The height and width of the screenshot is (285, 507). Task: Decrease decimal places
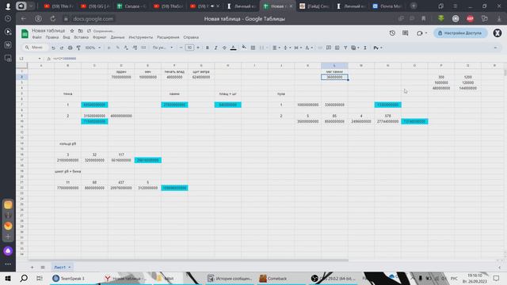[126, 47]
